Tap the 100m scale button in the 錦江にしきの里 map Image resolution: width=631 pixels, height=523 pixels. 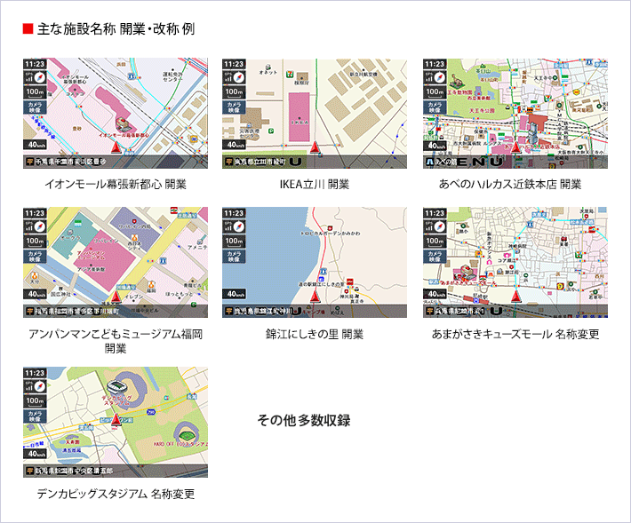(x=234, y=242)
